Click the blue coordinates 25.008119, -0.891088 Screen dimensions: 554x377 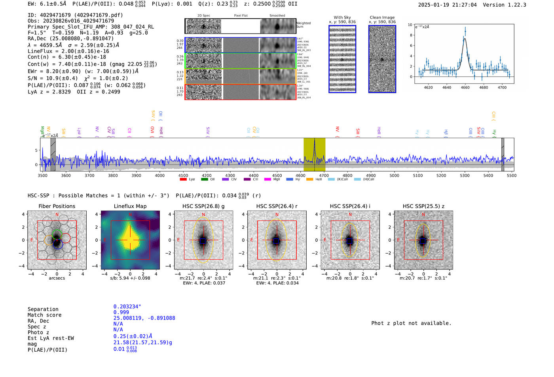point(144,318)
